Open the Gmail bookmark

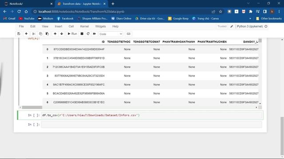click(9, 19)
